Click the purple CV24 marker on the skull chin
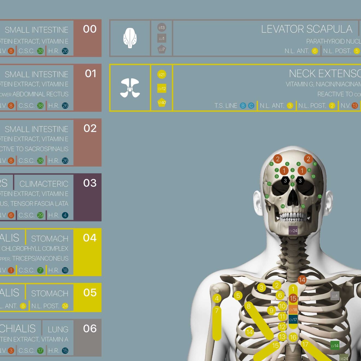361x361 pixels. (x=293, y=231)
